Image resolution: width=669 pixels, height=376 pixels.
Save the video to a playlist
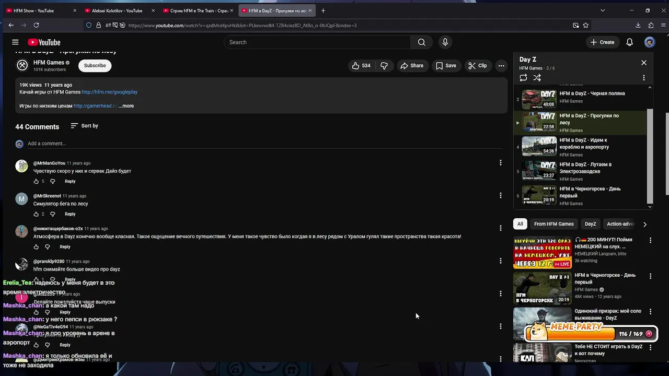[x=446, y=65]
